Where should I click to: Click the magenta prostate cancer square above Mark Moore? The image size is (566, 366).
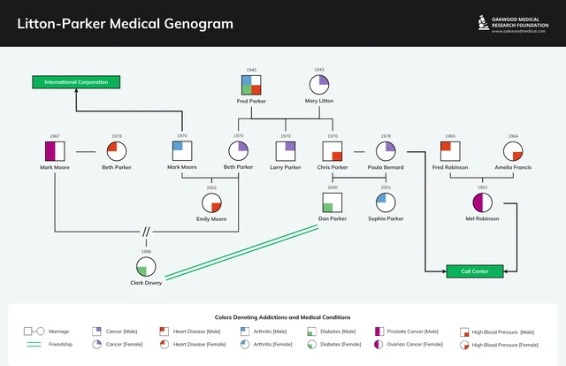(x=55, y=151)
